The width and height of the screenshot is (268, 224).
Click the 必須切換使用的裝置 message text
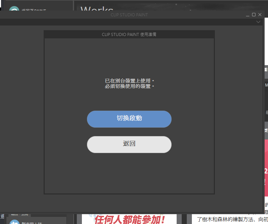point(129,86)
